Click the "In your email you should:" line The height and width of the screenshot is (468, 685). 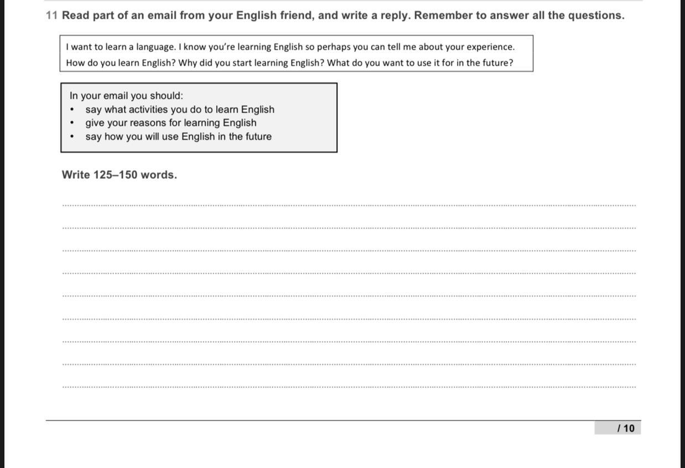coord(126,96)
